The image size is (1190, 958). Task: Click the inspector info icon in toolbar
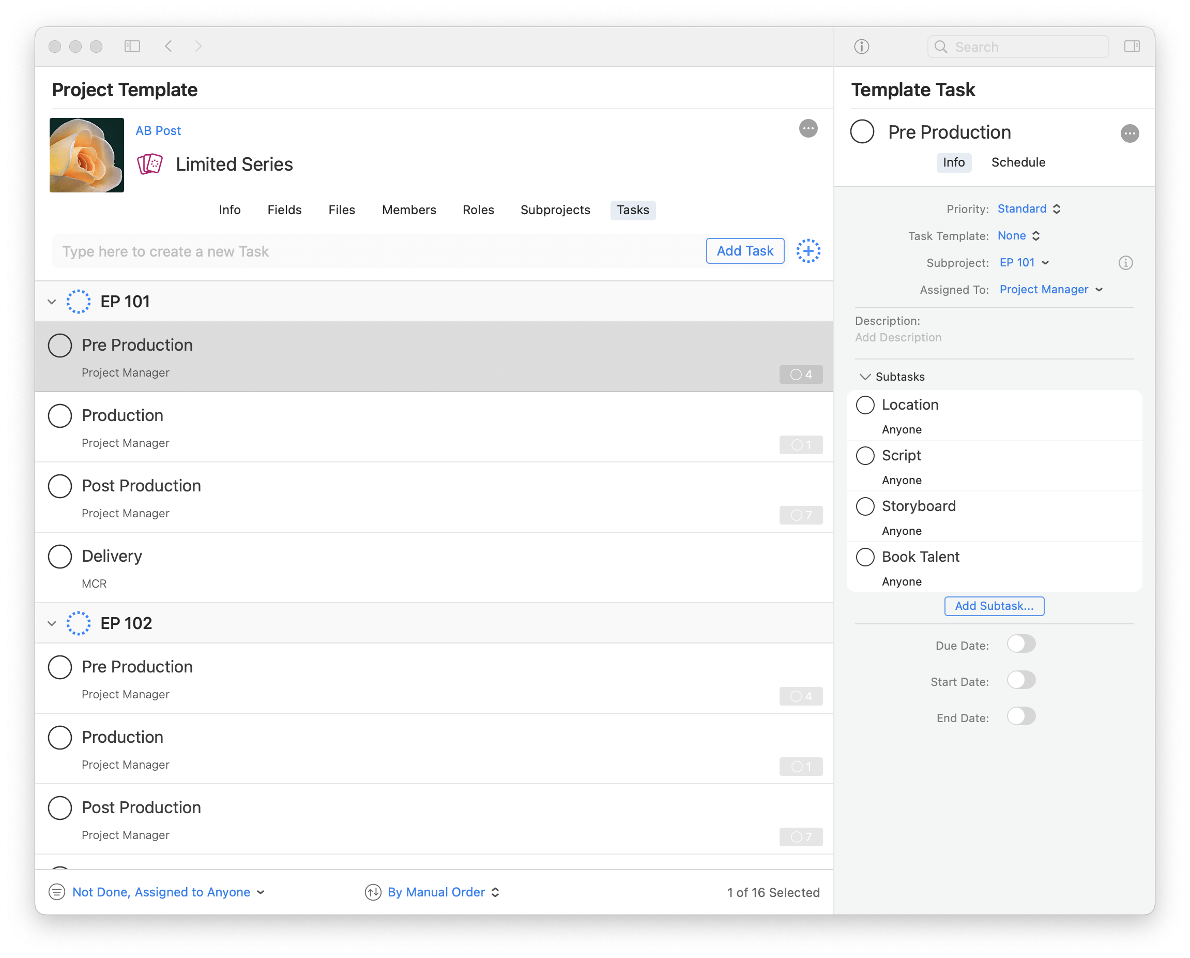pyautogui.click(x=861, y=47)
